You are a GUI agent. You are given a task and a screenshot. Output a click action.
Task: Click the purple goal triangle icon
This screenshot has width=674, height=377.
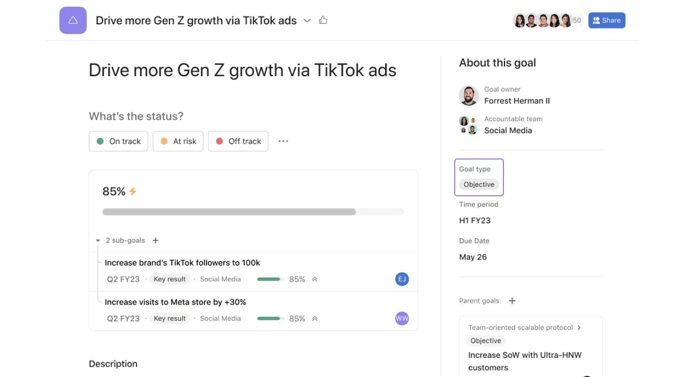coord(73,21)
